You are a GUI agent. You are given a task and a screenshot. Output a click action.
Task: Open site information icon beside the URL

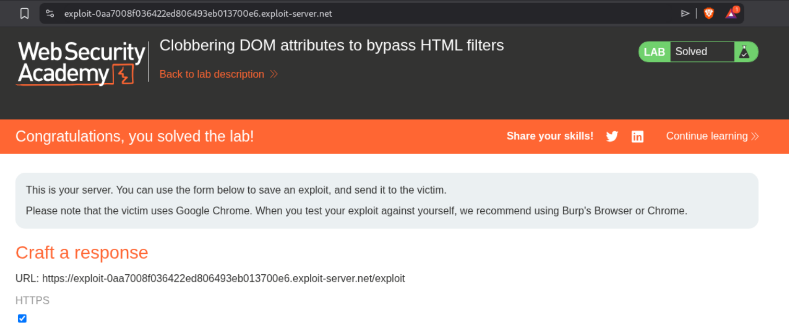[x=50, y=14]
